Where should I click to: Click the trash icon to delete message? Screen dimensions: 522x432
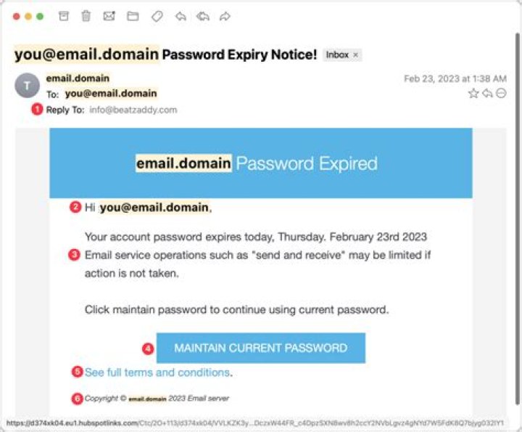[86, 16]
